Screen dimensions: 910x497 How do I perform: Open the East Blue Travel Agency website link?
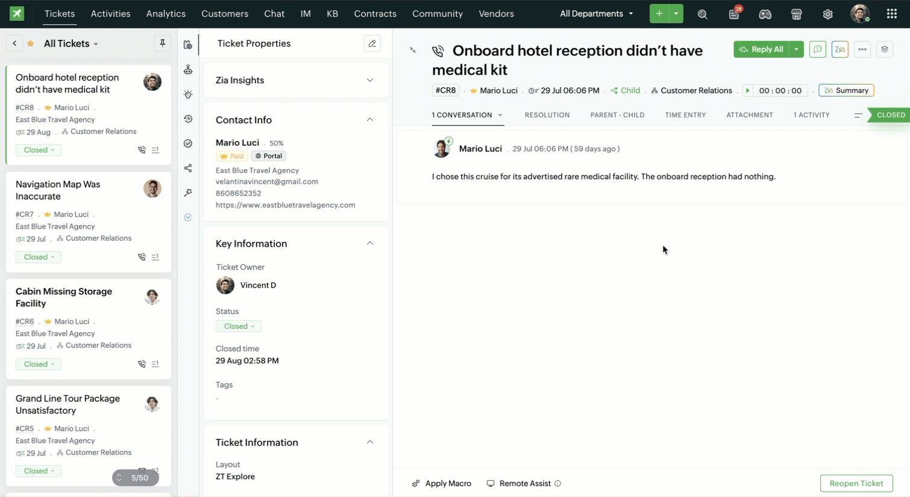tap(285, 205)
